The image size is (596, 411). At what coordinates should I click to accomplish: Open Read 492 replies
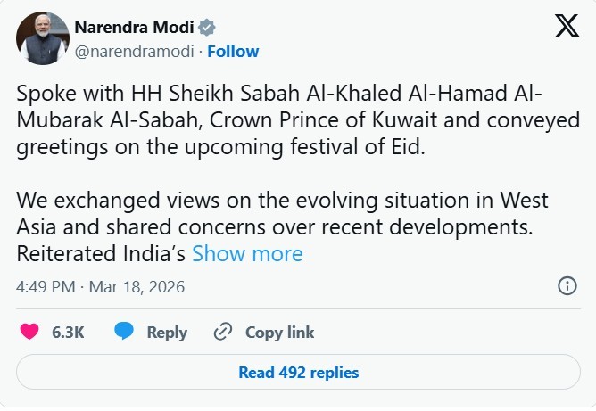pyautogui.click(x=298, y=372)
